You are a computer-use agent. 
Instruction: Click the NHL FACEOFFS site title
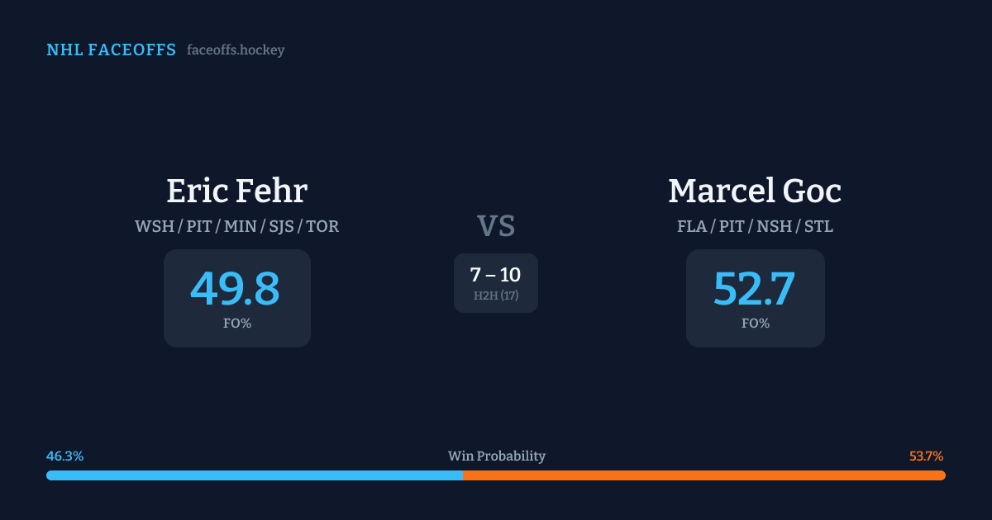click(x=111, y=50)
